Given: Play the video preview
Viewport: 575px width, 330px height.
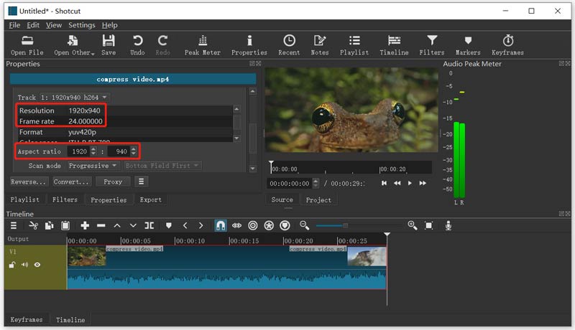Looking at the screenshot, I should coord(410,183).
